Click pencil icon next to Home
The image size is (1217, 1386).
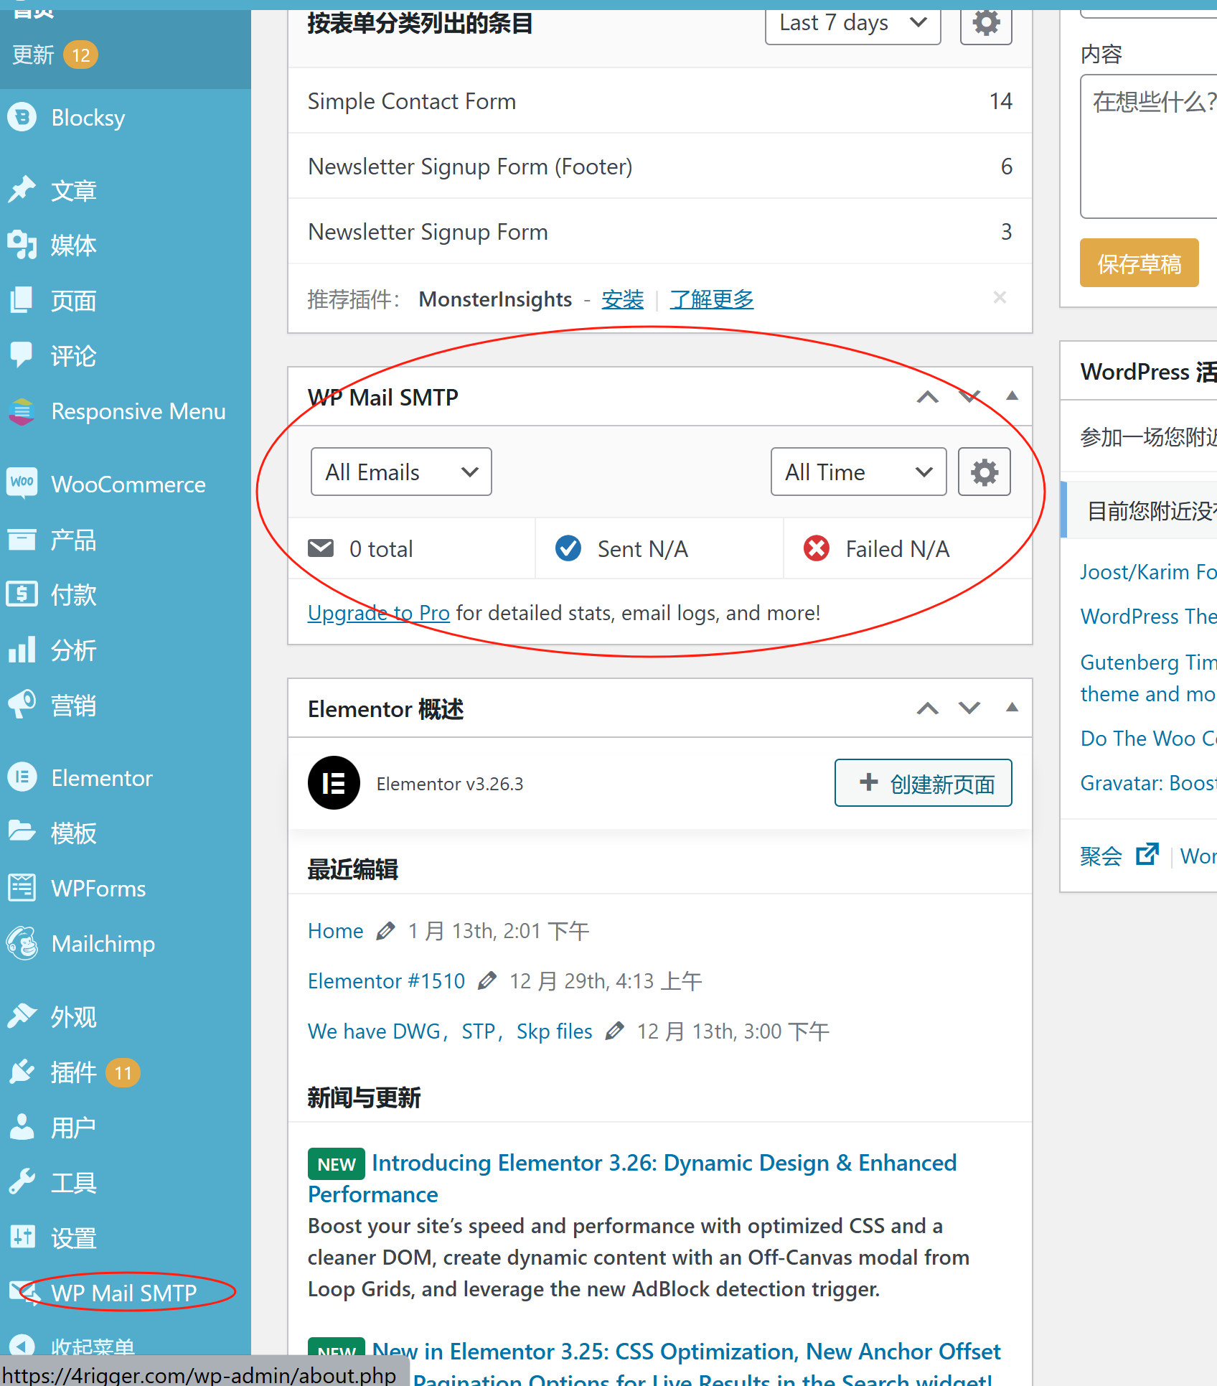tap(385, 931)
